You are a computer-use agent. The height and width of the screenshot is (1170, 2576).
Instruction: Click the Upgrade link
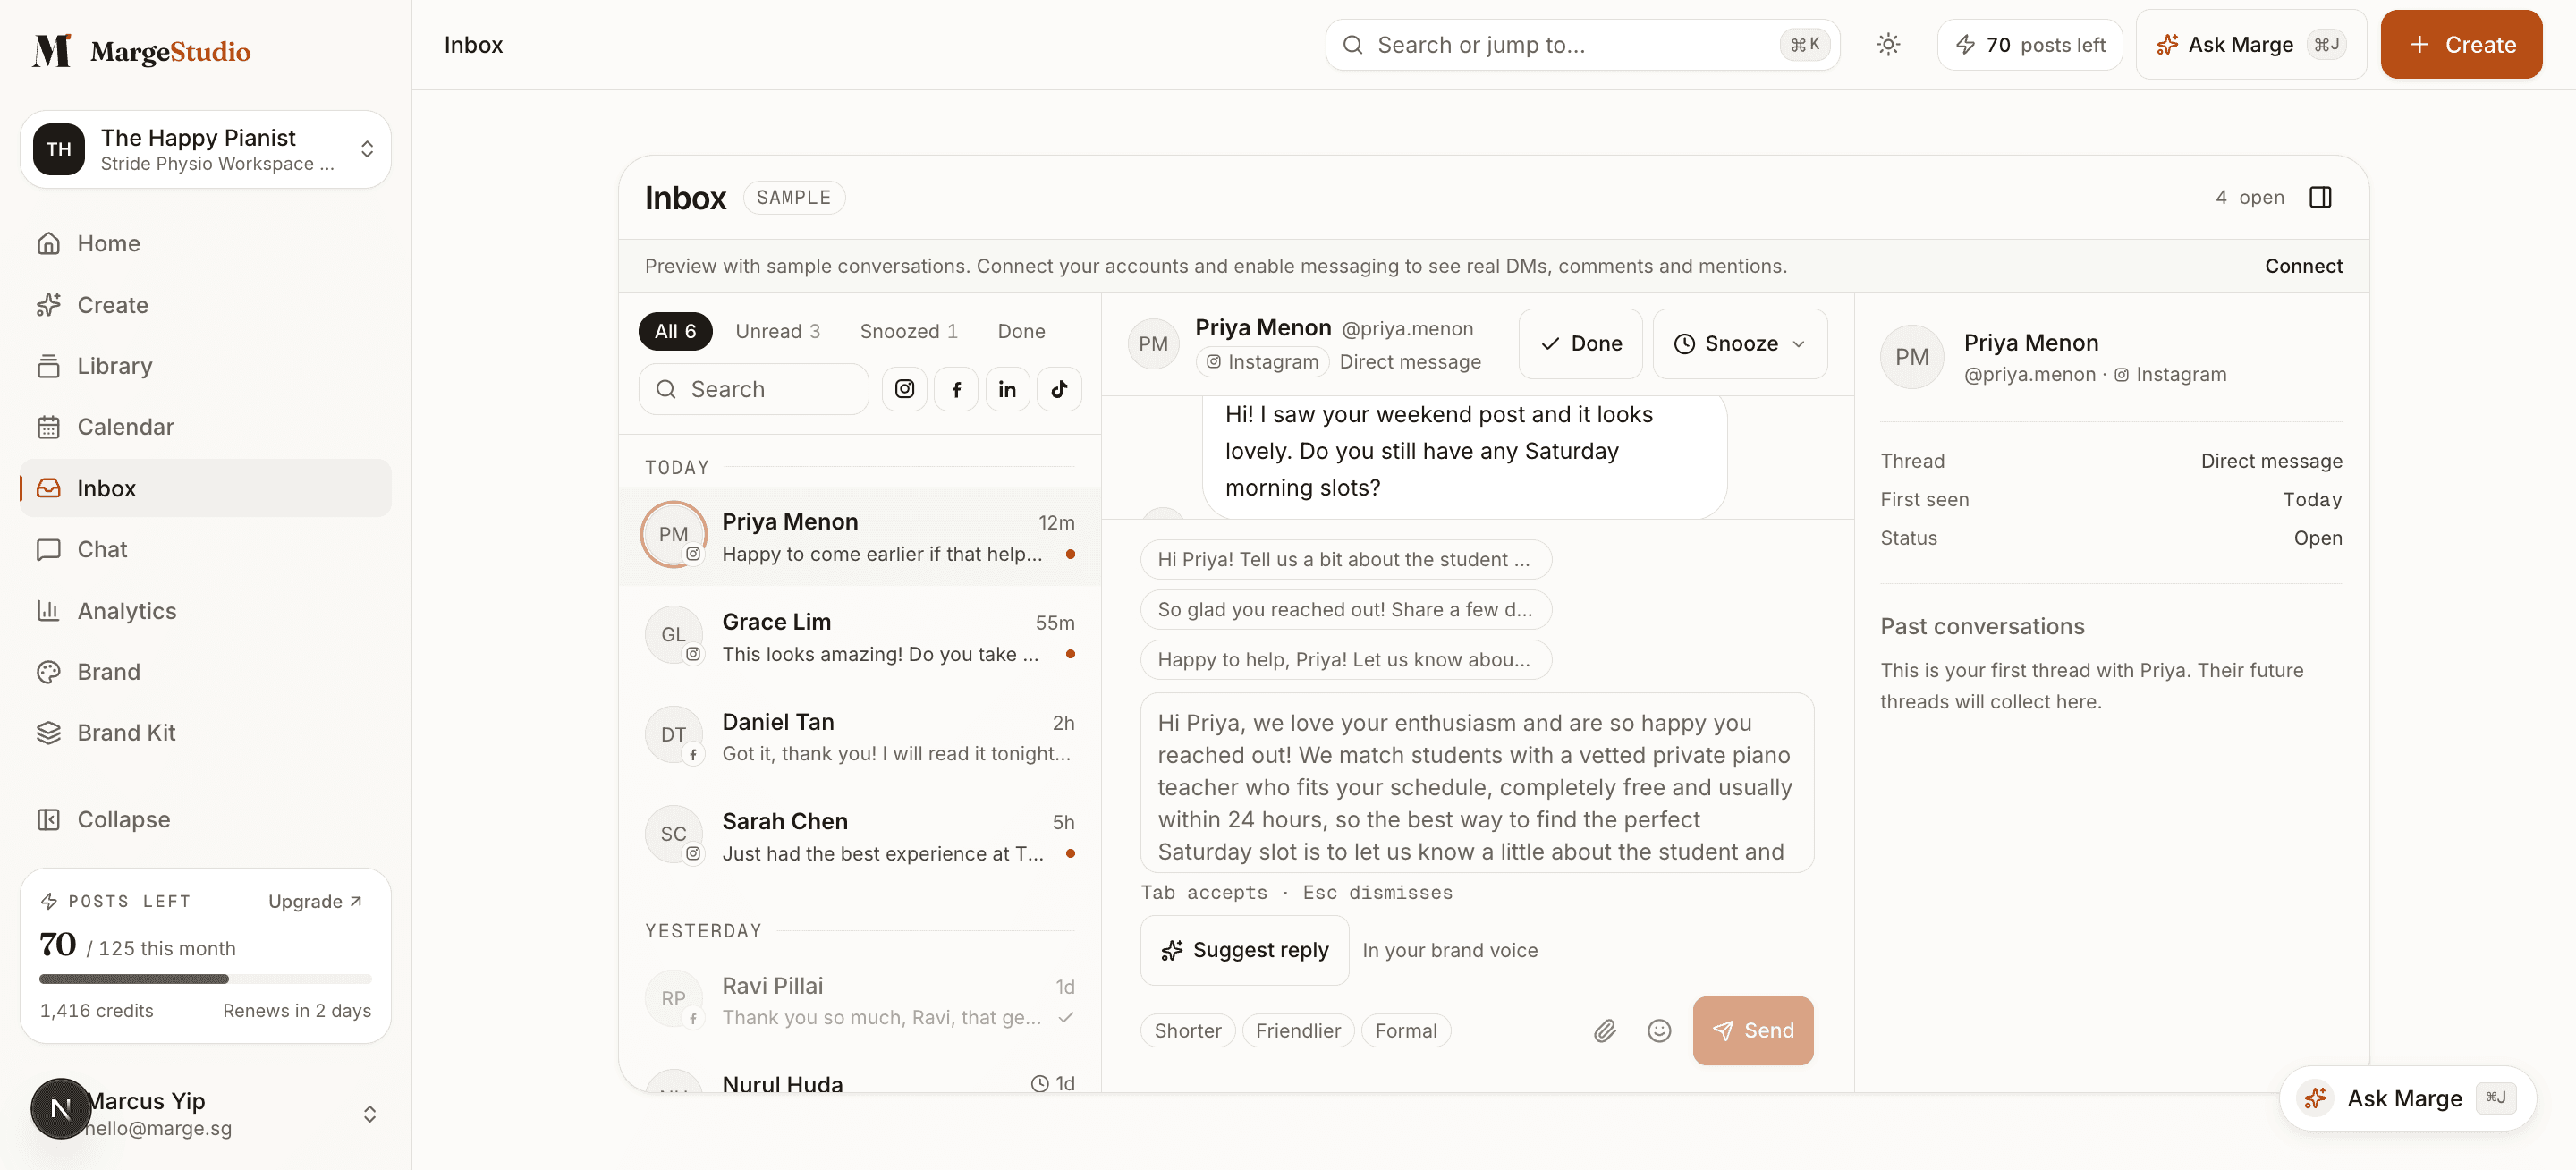(315, 901)
